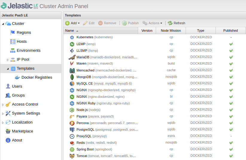Click the 'cache' node mission cell
The image size is (246, 160).
point(171,70)
